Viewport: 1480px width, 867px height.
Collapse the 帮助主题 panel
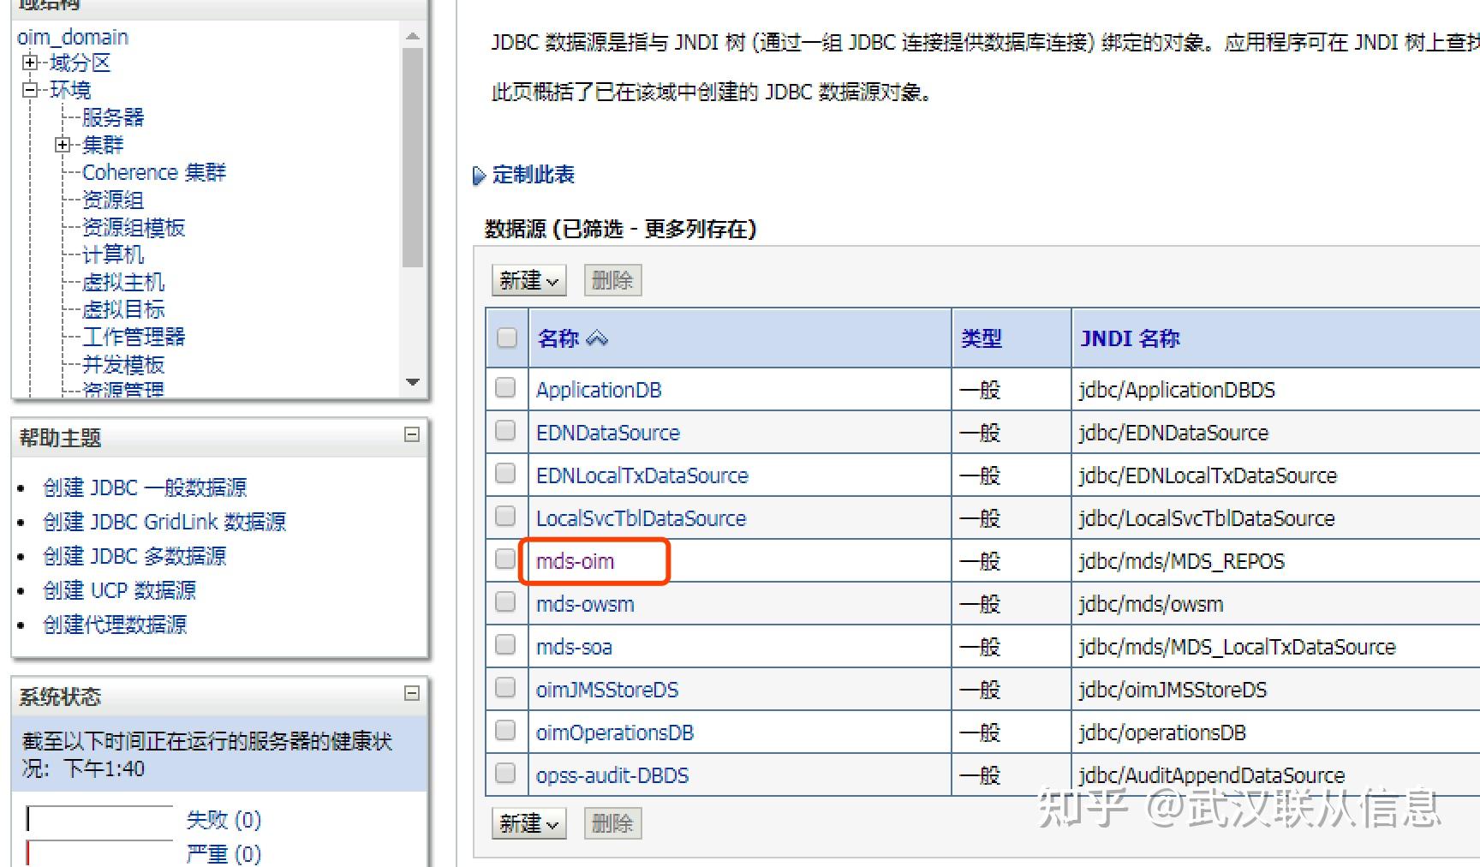[414, 436]
